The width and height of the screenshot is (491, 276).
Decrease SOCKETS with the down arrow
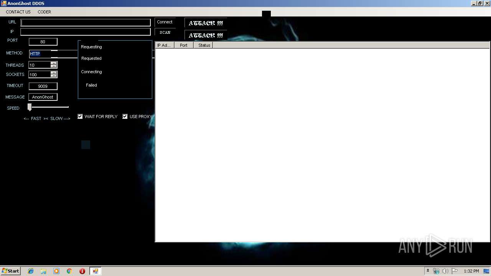(x=54, y=76)
